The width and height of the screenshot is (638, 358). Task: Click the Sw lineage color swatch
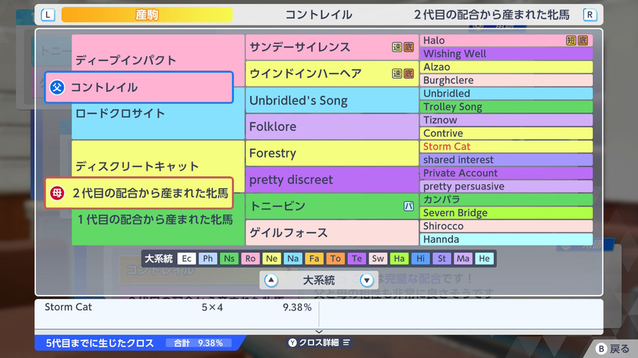click(x=378, y=258)
